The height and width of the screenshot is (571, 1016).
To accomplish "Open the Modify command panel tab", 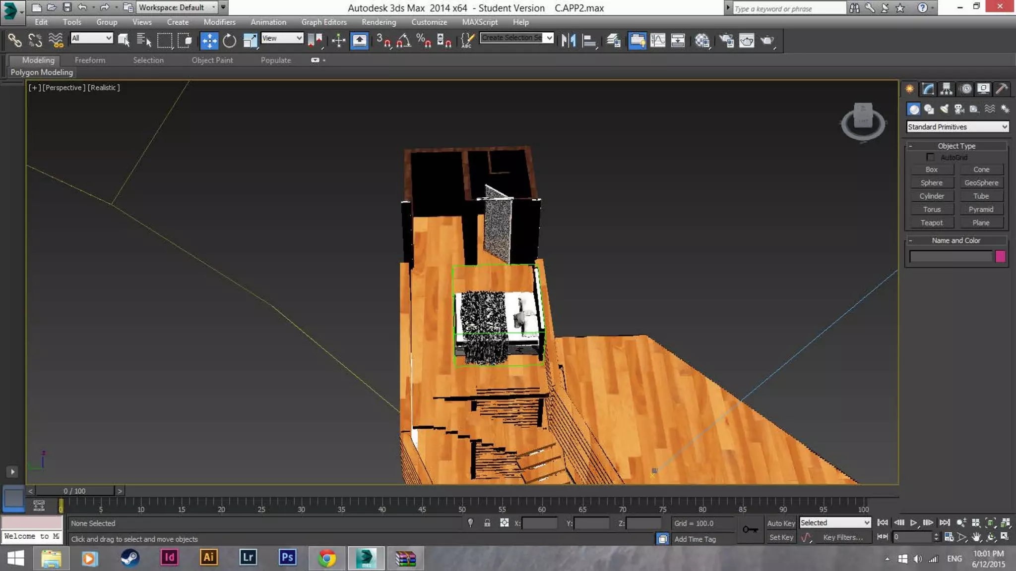I will (x=928, y=89).
